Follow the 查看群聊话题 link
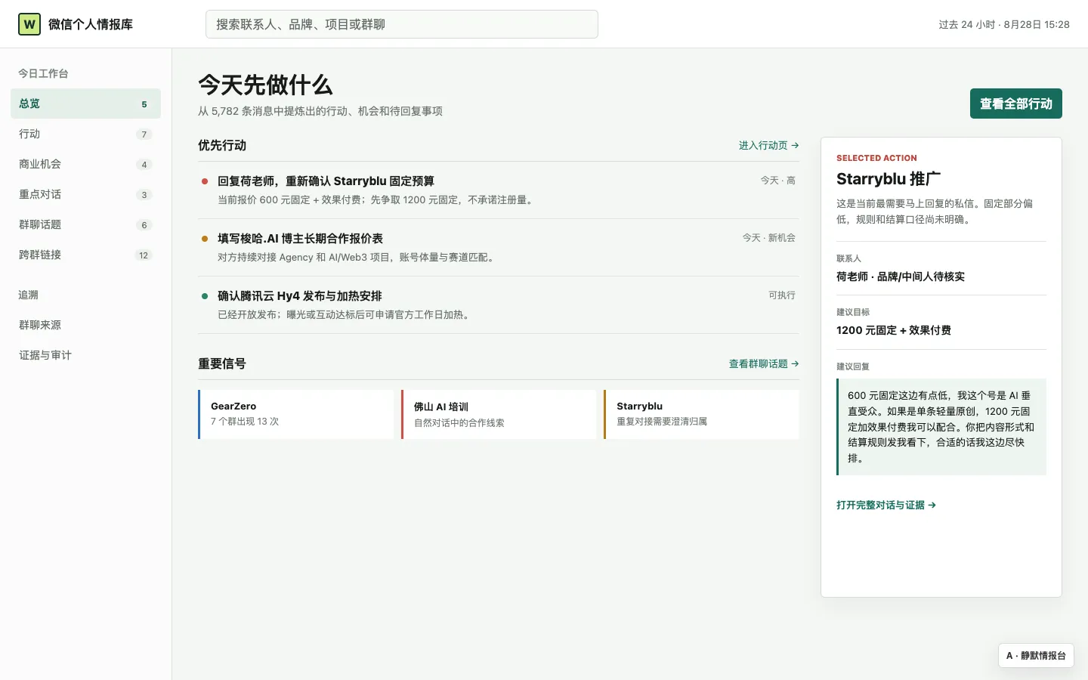The height and width of the screenshot is (680, 1088). 764,363
